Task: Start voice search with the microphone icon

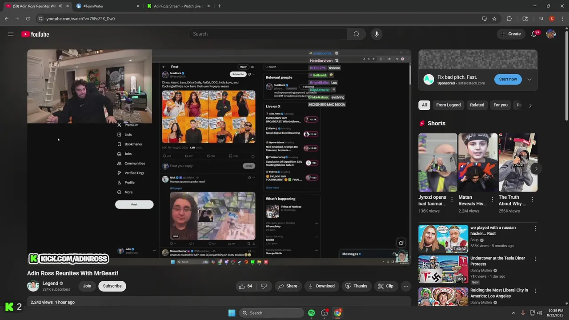Action: click(377, 34)
